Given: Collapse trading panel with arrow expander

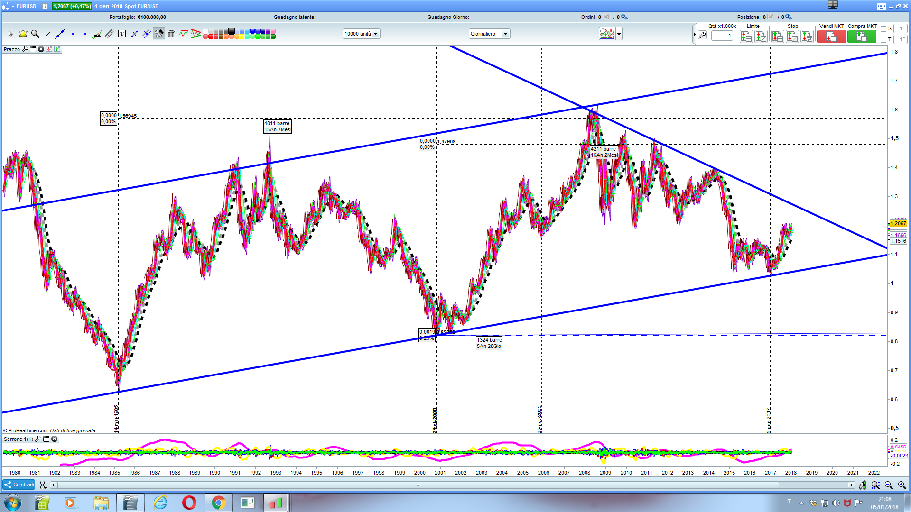Looking at the screenshot, I should coord(694,35).
